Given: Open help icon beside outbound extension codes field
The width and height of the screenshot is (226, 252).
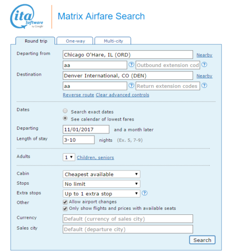Looking at the screenshot, I should [x=204, y=65].
